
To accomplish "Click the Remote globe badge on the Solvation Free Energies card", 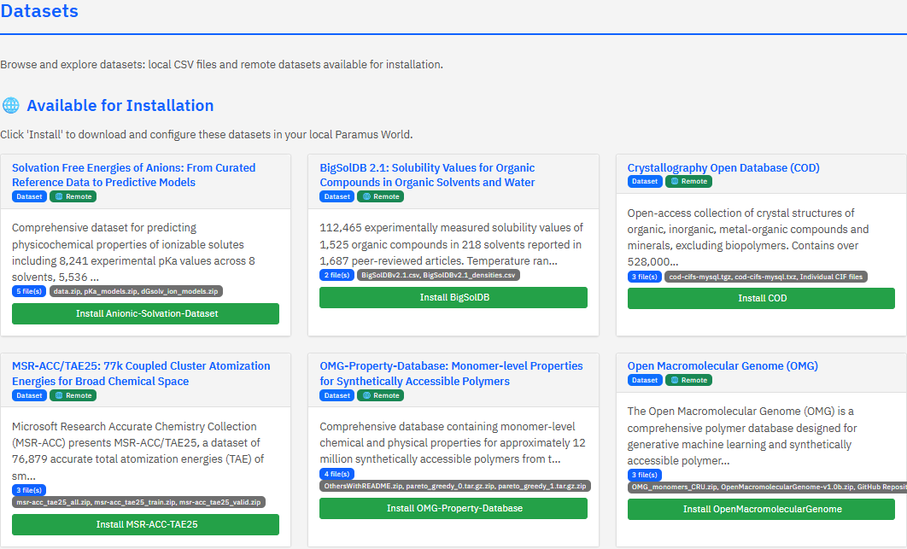I will point(73,196).
